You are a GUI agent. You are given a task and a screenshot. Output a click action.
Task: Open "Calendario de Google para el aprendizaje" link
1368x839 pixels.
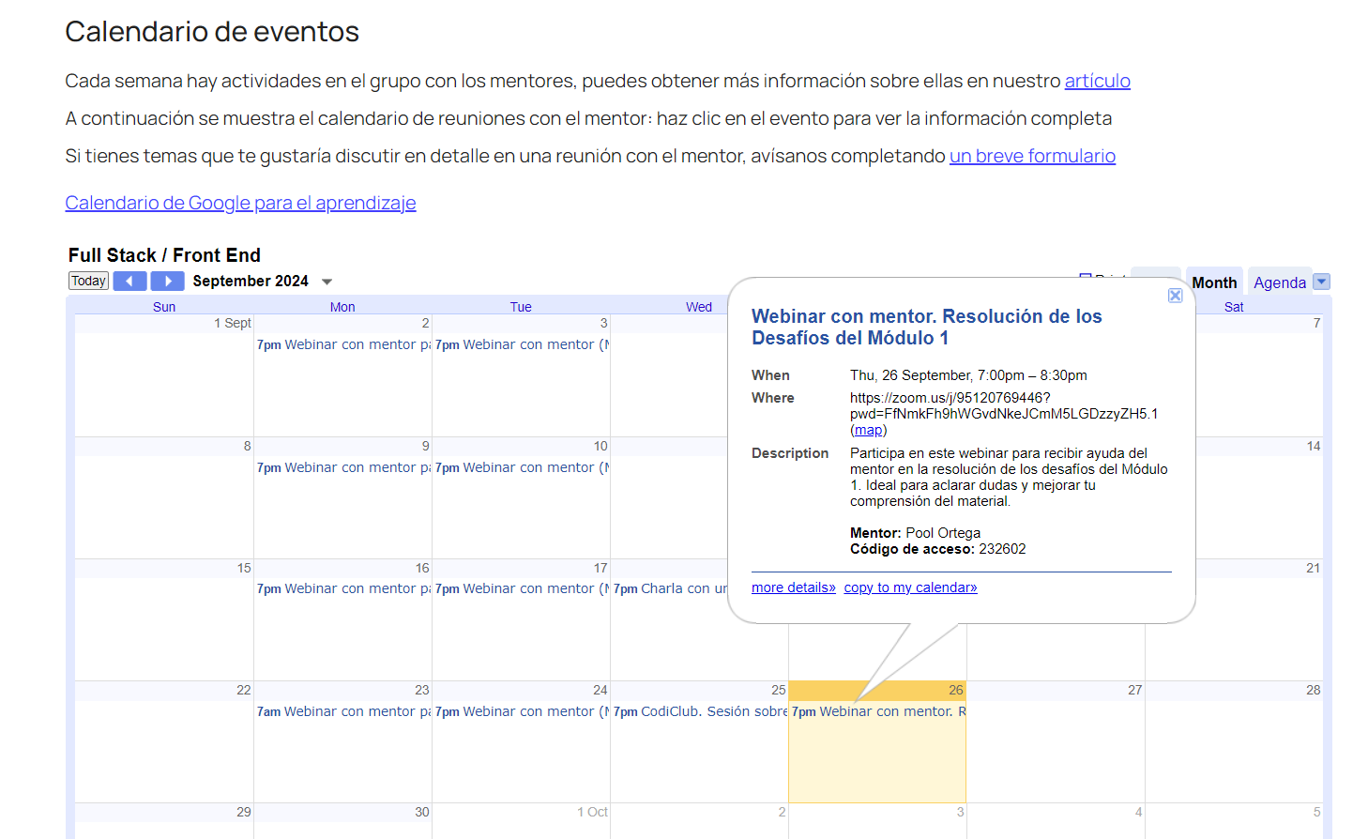click(x=240, y=203)
